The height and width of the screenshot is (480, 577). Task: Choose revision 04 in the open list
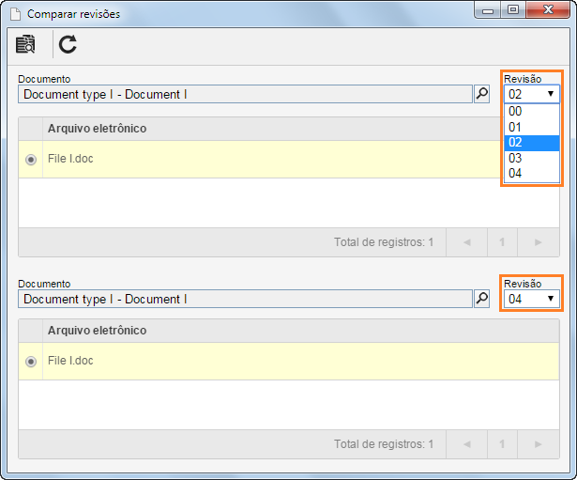(x=532, y=174)
